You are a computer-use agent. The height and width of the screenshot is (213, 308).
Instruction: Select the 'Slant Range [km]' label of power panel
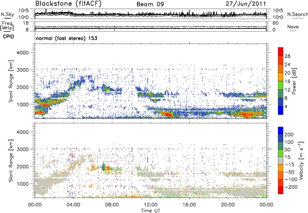pyautogui.click(x=11, y=81)
